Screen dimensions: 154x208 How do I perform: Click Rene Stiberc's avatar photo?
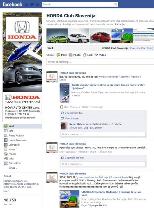64,126
